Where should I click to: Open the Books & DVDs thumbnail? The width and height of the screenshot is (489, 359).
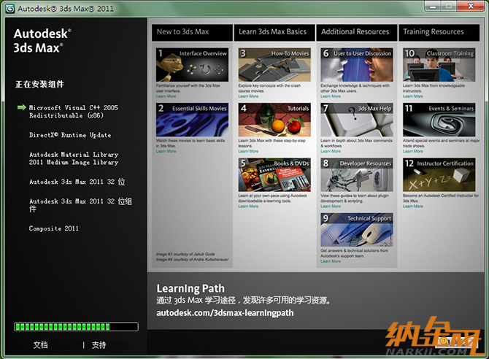coord(274,174)
